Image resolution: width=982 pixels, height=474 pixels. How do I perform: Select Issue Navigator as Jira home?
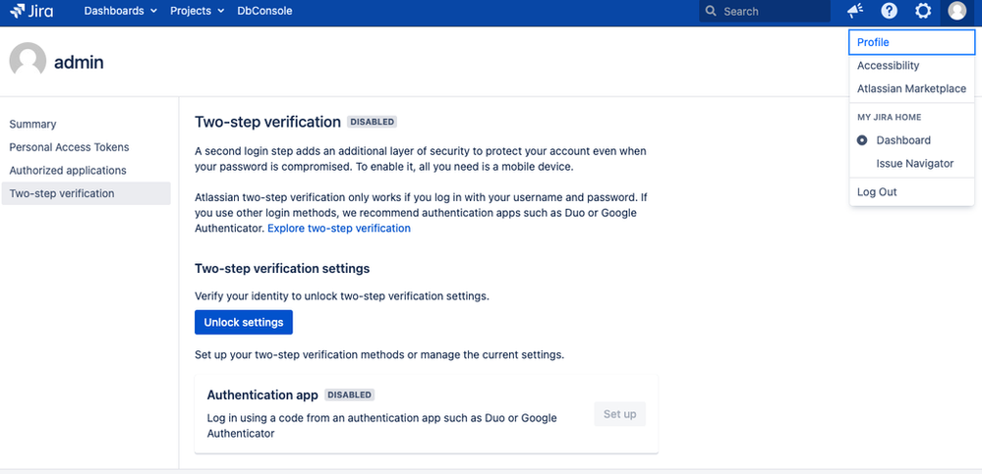pos(914,164)
